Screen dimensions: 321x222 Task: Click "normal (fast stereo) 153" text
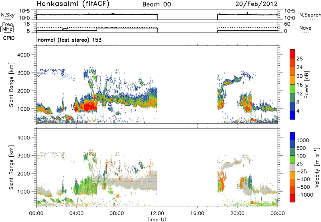click(69, 40)
